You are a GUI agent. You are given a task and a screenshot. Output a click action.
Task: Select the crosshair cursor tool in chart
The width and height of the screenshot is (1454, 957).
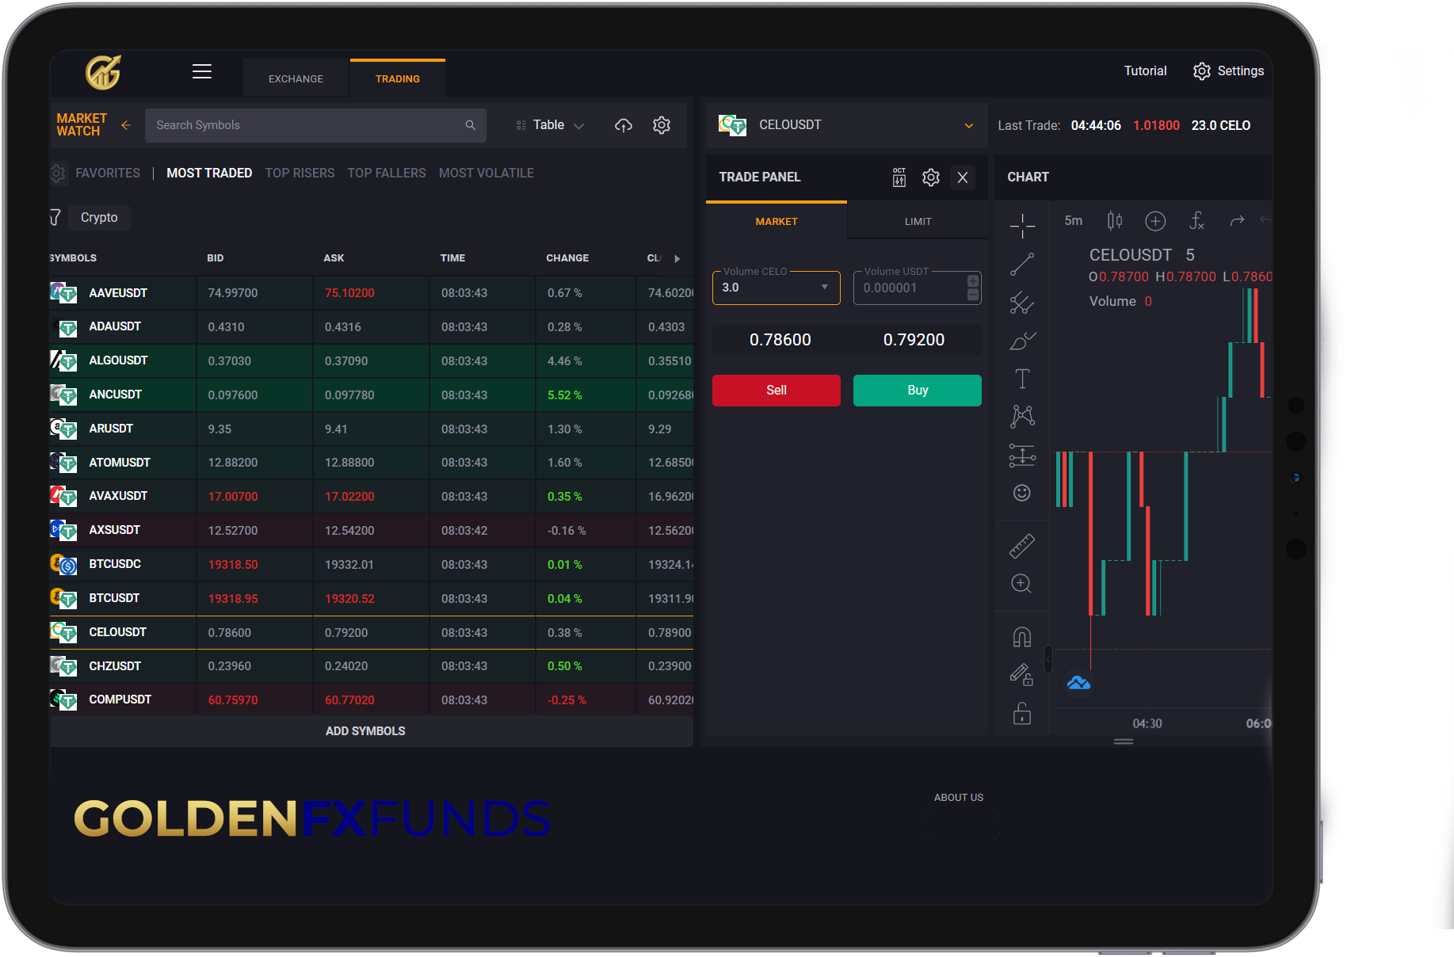(x=1022, y=226)
